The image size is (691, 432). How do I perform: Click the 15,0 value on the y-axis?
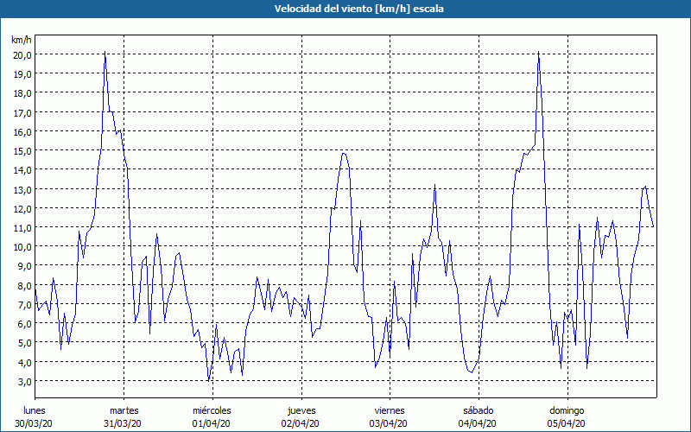click(22, 151)
